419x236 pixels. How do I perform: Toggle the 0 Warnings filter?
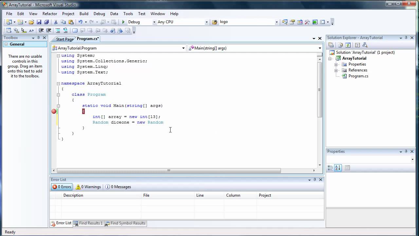88,187
